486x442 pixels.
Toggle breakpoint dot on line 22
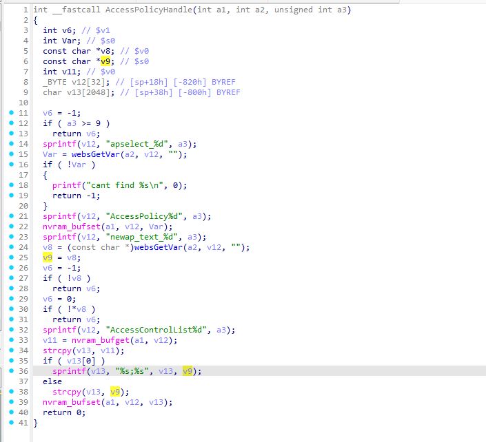(x=12, y=227)
